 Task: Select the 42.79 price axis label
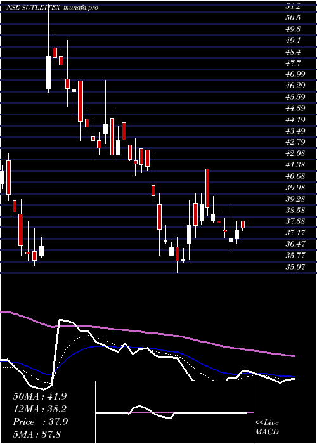pos(295,142)
